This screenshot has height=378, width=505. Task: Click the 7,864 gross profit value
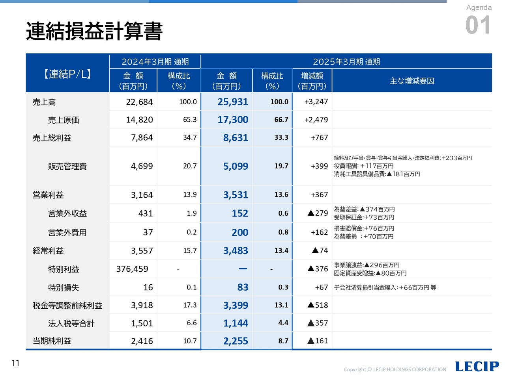point(142,138)
